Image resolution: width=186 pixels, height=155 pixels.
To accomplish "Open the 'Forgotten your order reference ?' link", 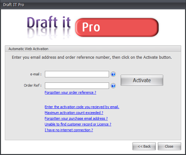I will pos(71,92).
